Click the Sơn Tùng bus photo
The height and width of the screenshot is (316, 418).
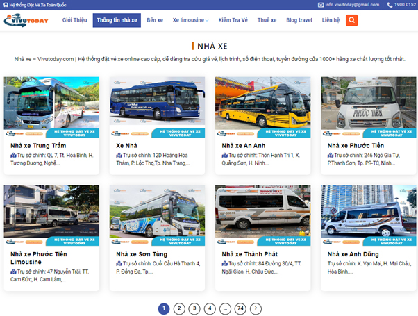[x=157, y=215]
